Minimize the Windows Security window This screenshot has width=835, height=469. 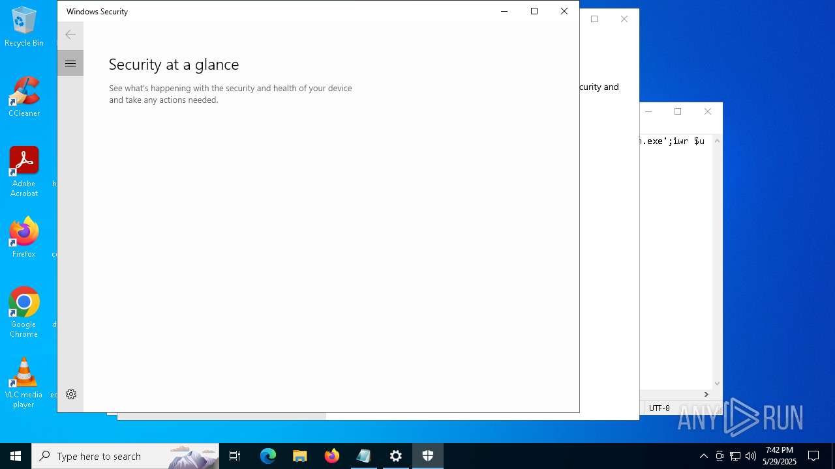point(504,11)
